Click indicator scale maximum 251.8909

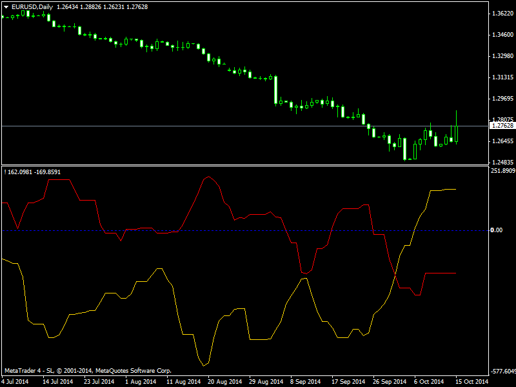503,170
